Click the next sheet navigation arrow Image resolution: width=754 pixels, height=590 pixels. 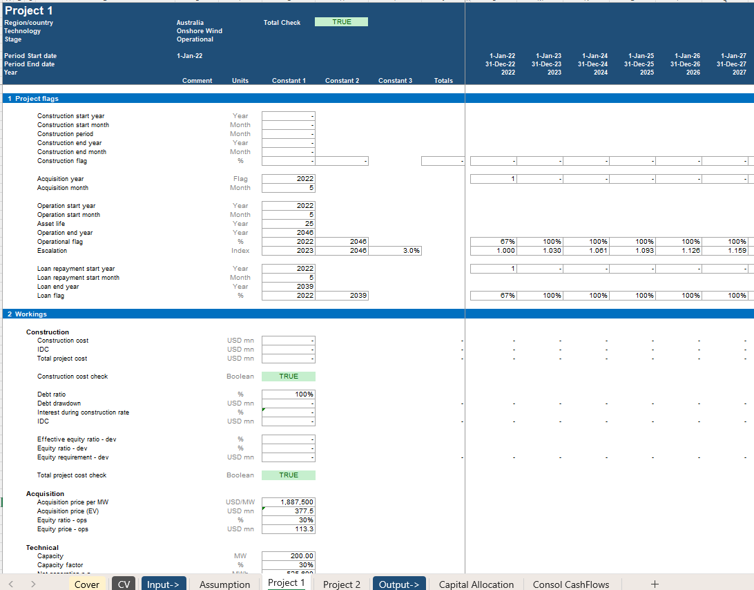point(32,584)
